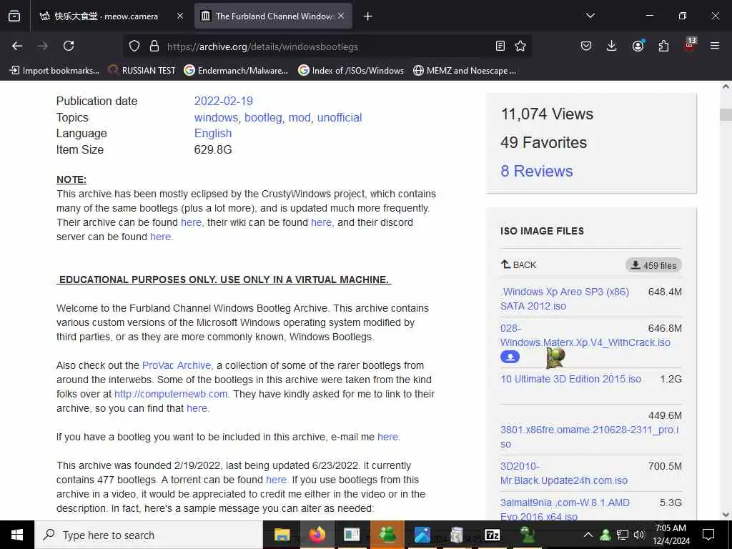This screenshot has height=549, width=732.
Task: Reload the current page
Action: [x=69, y=46]
